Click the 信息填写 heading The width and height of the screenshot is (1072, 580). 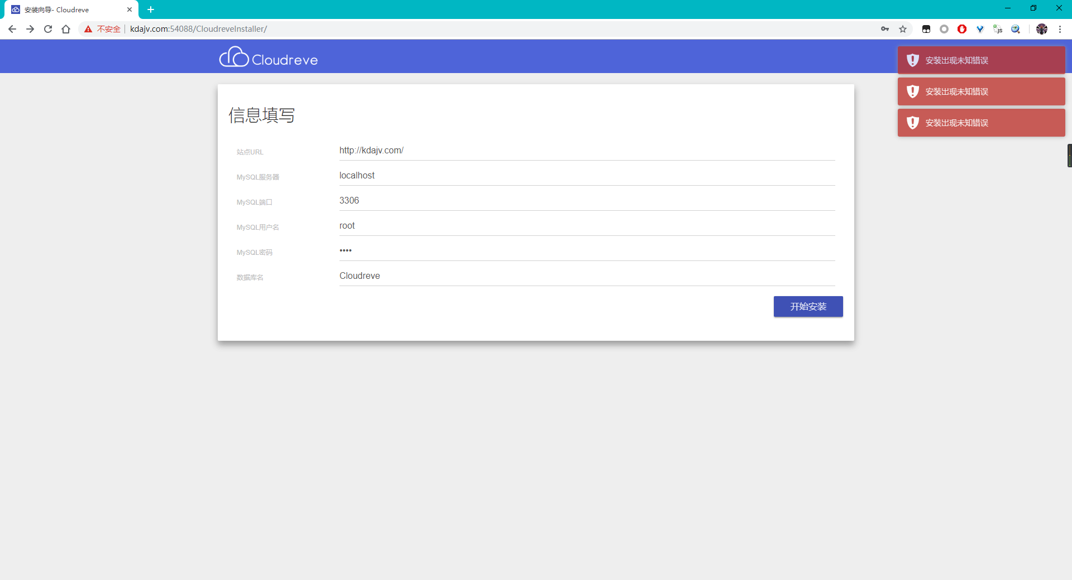pos(261,115)
